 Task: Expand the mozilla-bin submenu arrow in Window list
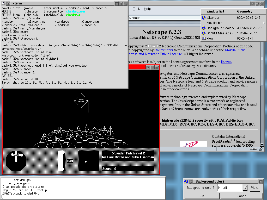tap(264, 23)
